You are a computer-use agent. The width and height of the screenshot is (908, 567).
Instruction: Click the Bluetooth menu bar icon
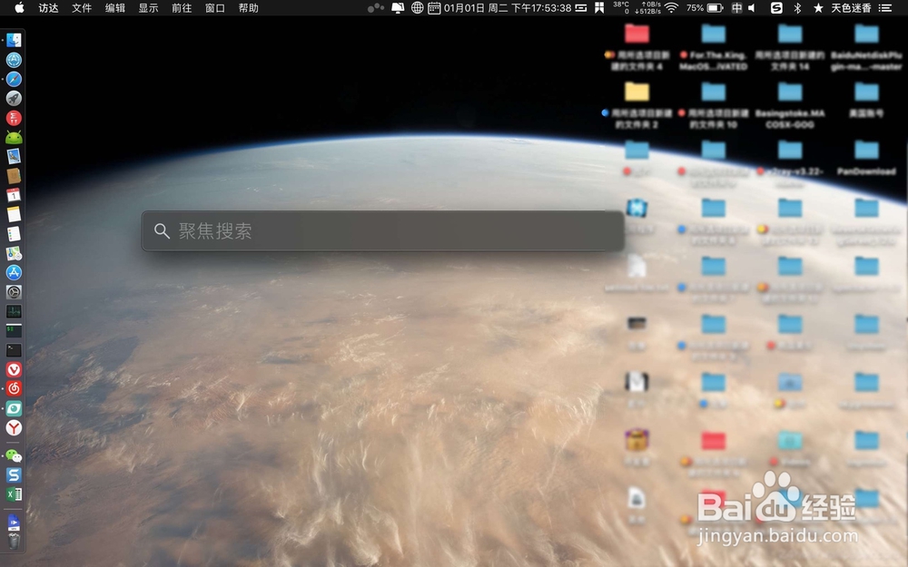[797, 7]
